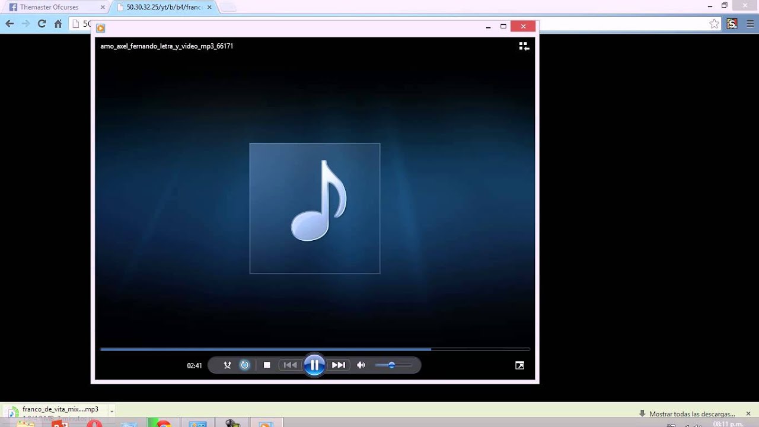Screen dimensions: 759x427
Task: Open a new Chrome tab
Action: pos(228,8)
